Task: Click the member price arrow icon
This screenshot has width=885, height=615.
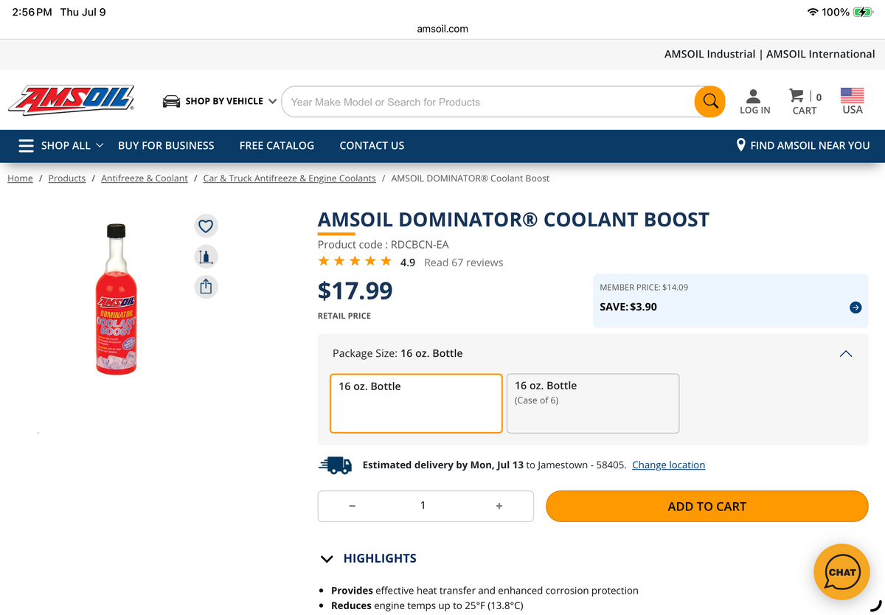Action: [x=855, y=307]
